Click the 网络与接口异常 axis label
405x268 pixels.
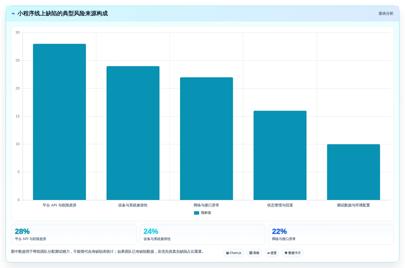(206, 205)
